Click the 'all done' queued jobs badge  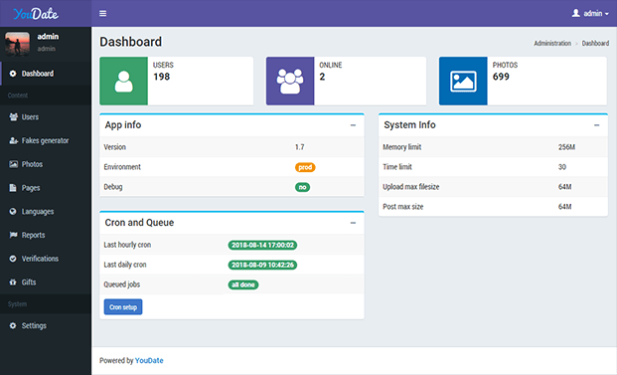click(x=243, y=284)
